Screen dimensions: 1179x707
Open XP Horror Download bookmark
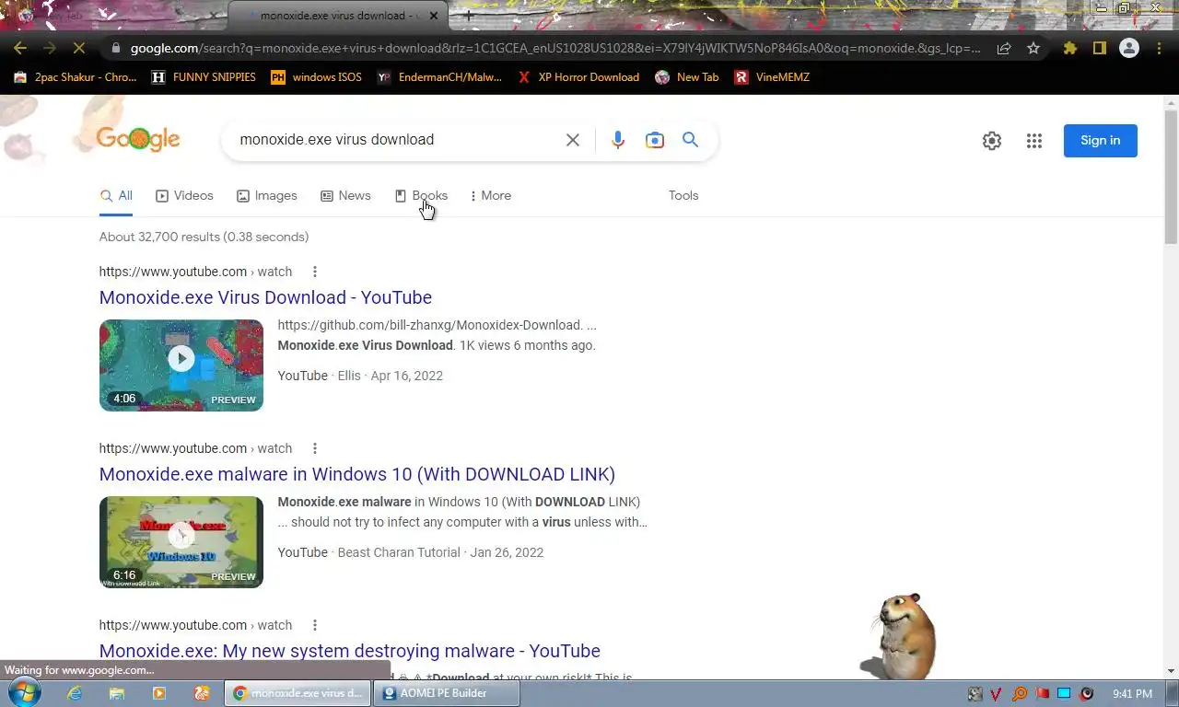click(578, 77)
